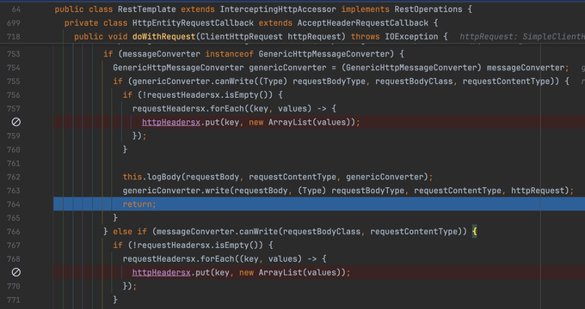Click gutter line number 718 in sticky header
This screenshot has height=309, width=585.
14,37
